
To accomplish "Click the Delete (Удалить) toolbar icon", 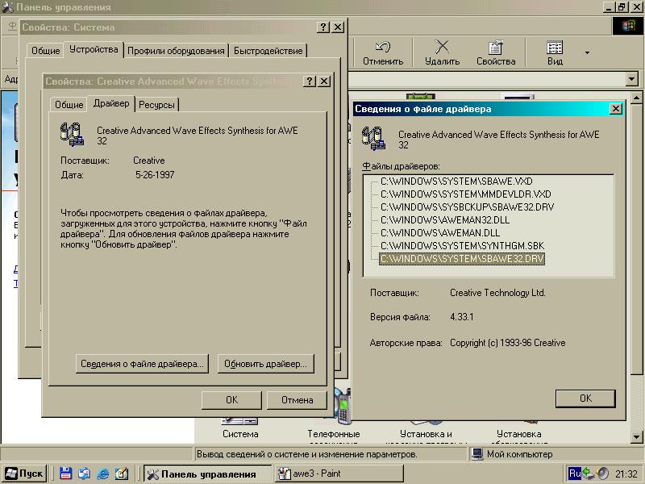I will click(x=442, y=52).
